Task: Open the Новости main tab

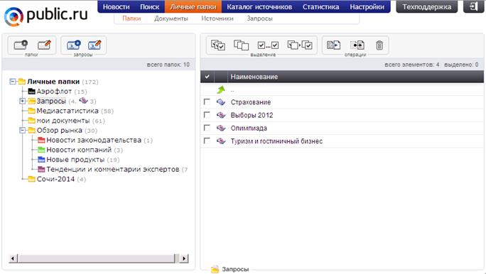Action: pyautogui.click(x=116, y=7)
